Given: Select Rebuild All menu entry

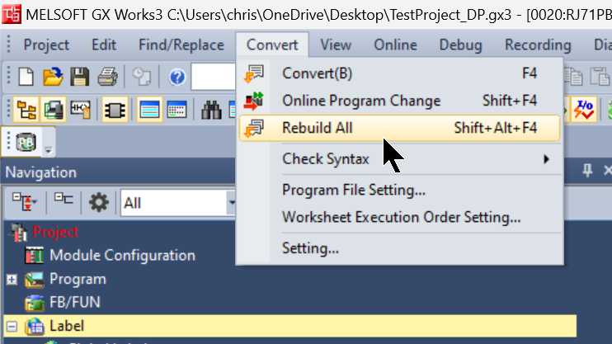Looking at the screenshot, I should [x=400, y=128].
